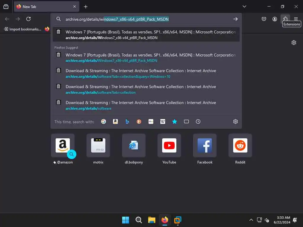Screen dimensions: 303x227
Task: Reload the current page
Action: click(x=28, y=19)
